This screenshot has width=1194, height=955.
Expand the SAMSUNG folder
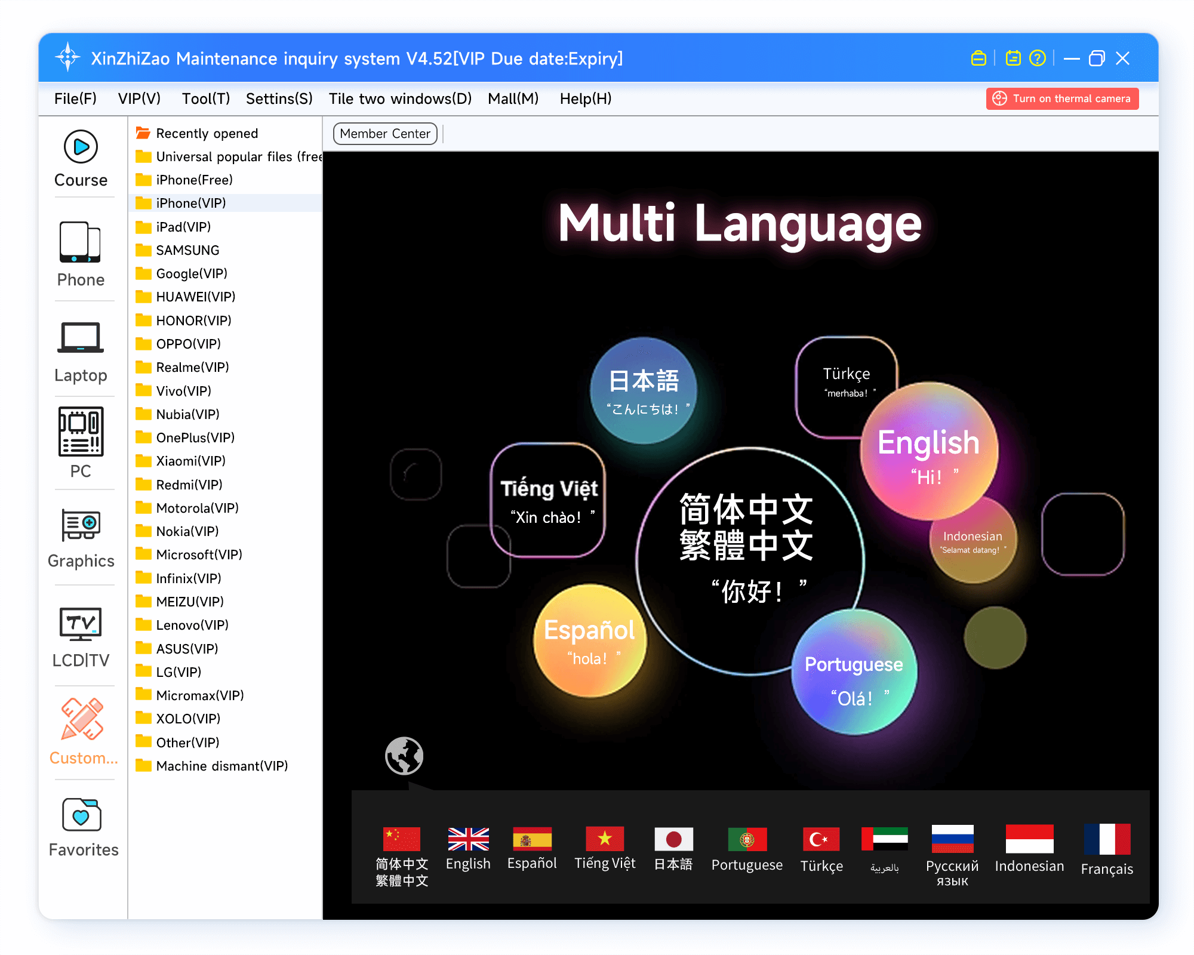pos(187,250)
